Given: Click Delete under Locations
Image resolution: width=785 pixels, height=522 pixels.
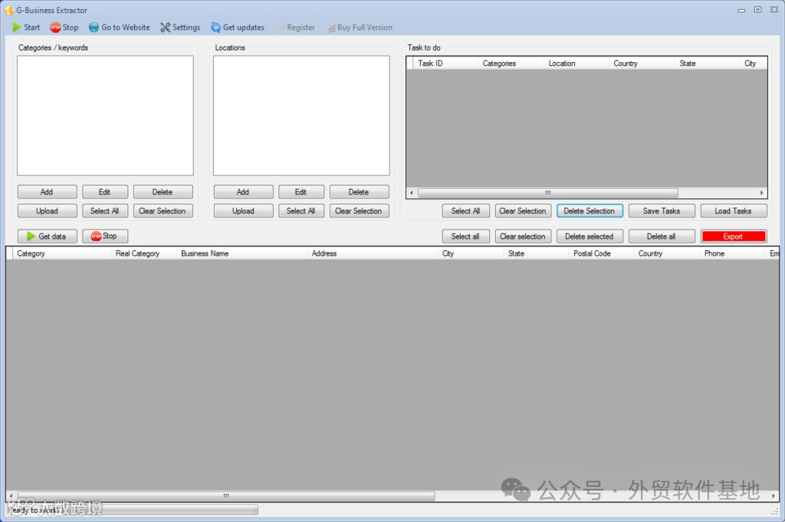Looking at the screenshot, I should (359, 192).
